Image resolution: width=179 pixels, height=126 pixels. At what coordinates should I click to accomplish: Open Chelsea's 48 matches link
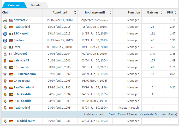152,40
